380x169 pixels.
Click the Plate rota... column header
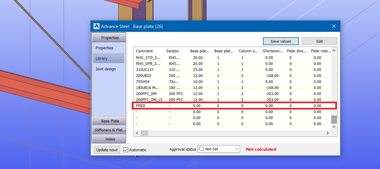[320, 51]
